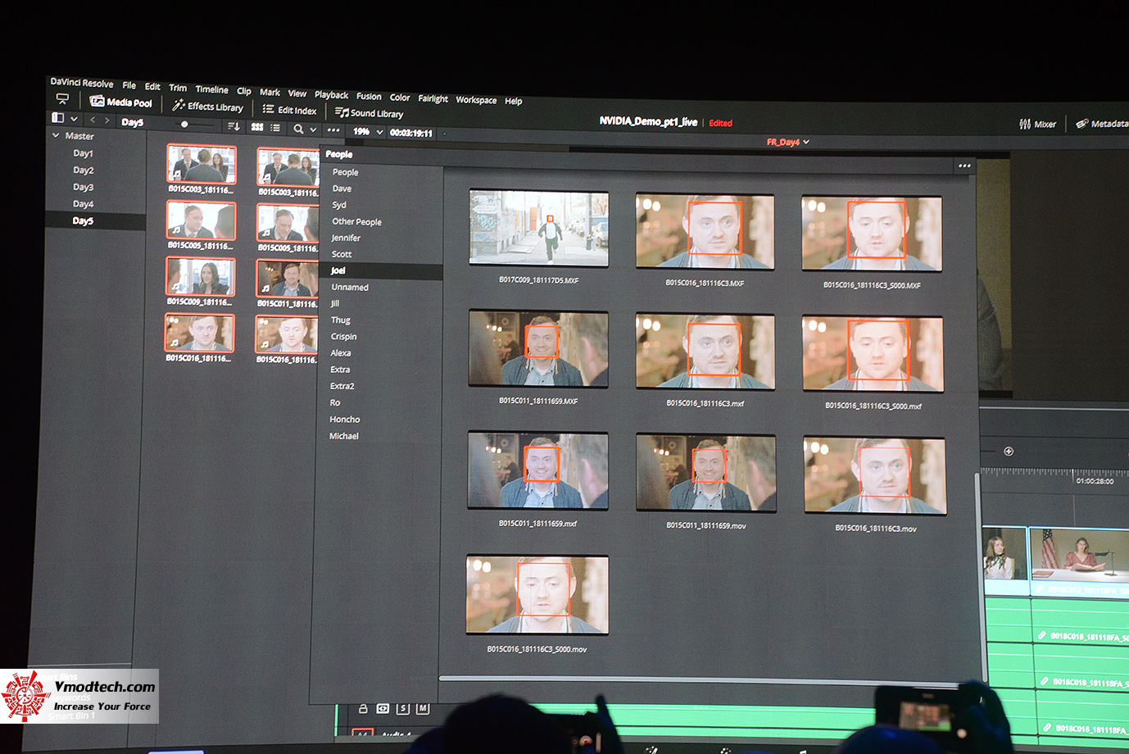The height and width of the screenshot is (754, 1129).
Task: Click the 00:03:19:11 timecode field
Action: click(411, 133)
